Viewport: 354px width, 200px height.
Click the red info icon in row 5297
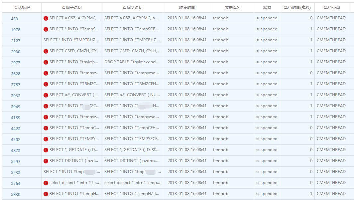coord(46,161)
